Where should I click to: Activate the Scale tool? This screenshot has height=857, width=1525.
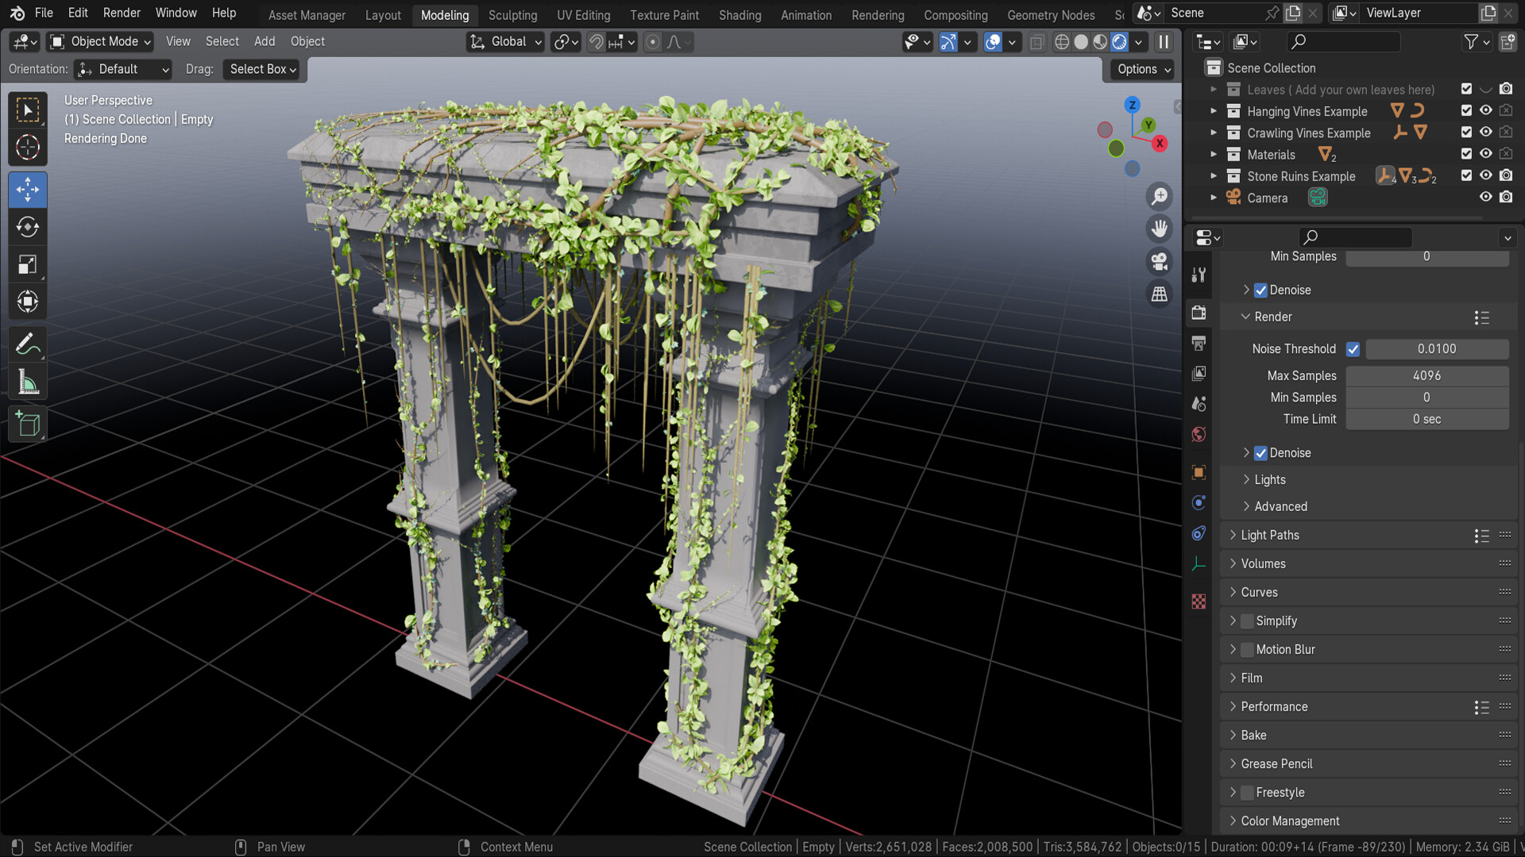28,264
